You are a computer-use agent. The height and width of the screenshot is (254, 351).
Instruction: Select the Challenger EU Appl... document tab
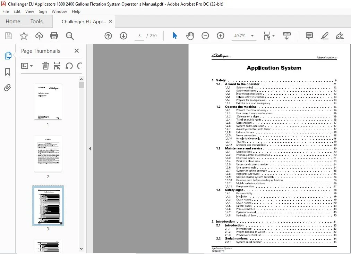84,22
